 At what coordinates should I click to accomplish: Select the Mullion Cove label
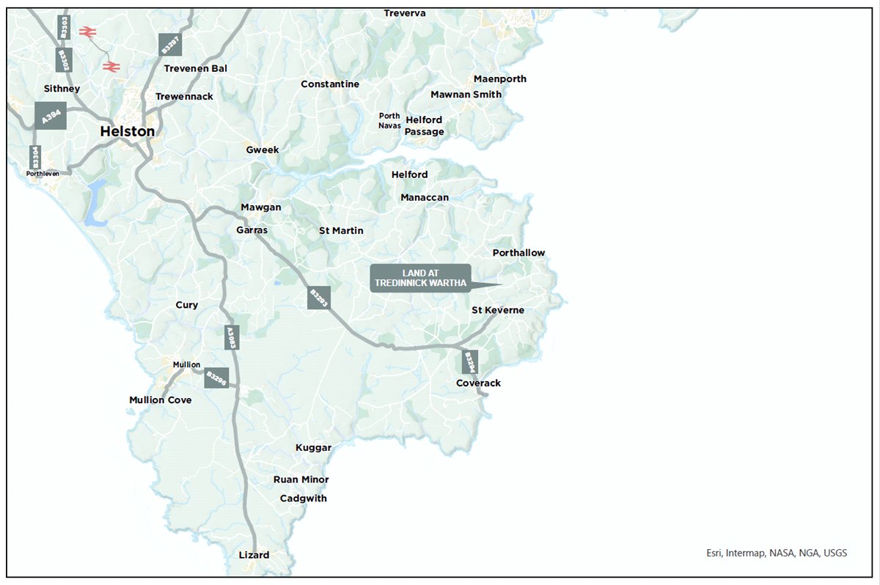[161, 400]
